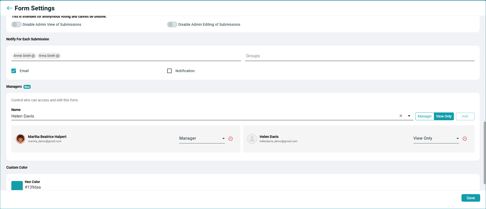
Task: Remove Helen Davis from managers list
Action: (x=465, y=139)
